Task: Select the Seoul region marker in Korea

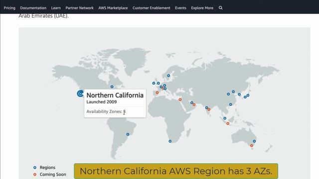Action: pyautogui.click(x=239, y=94)
